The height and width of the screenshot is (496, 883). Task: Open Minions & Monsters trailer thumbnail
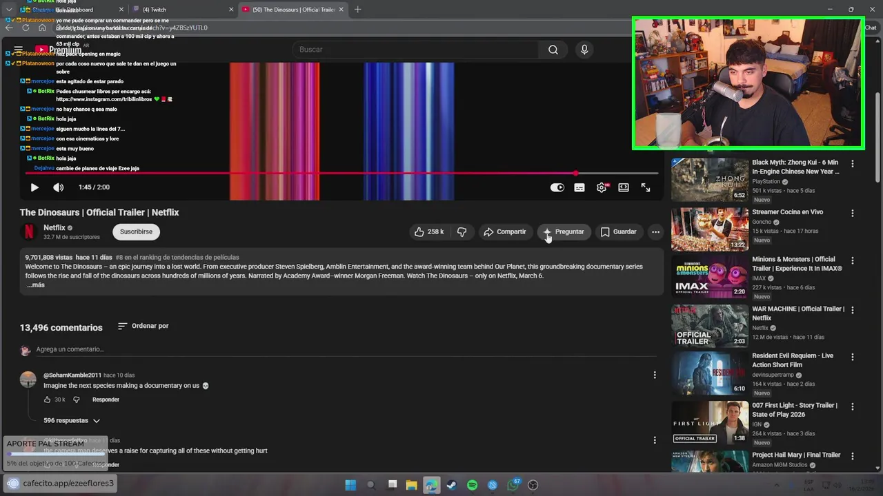(710, 277)
